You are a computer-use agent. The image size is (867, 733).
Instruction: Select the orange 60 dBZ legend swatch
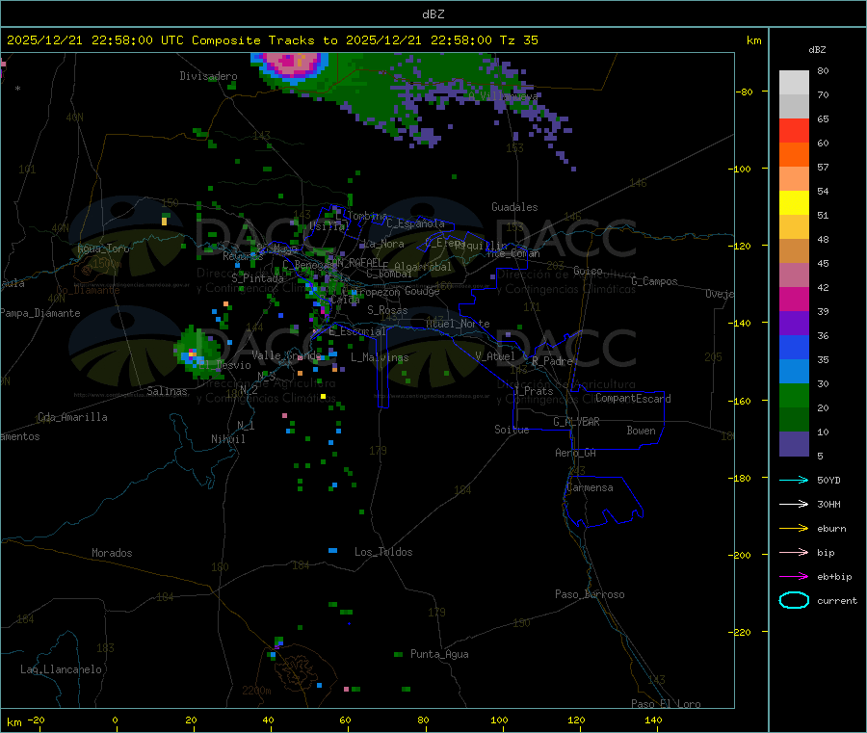tap(794, 154)
